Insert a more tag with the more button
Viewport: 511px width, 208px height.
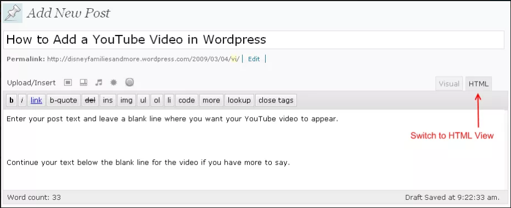(x=211, y=100)
